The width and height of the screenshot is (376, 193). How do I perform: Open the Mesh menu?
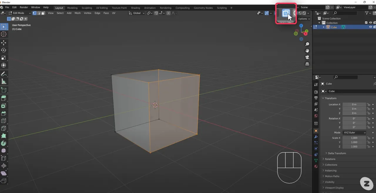click(78, 13)
